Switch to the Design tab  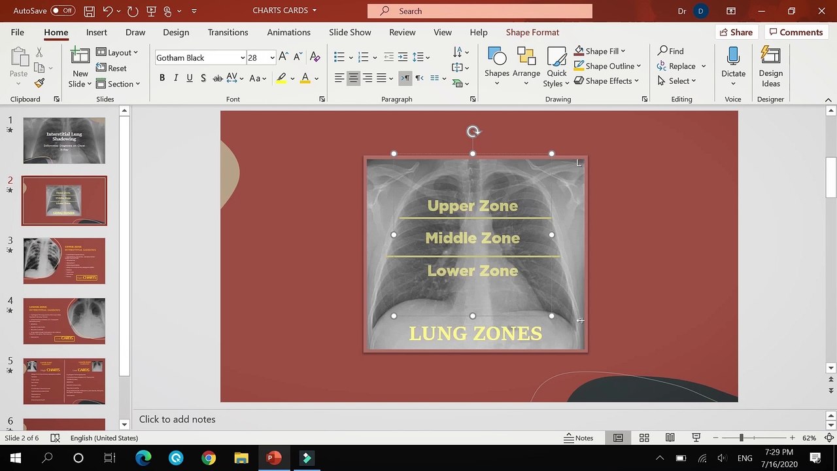pos(176,32)
